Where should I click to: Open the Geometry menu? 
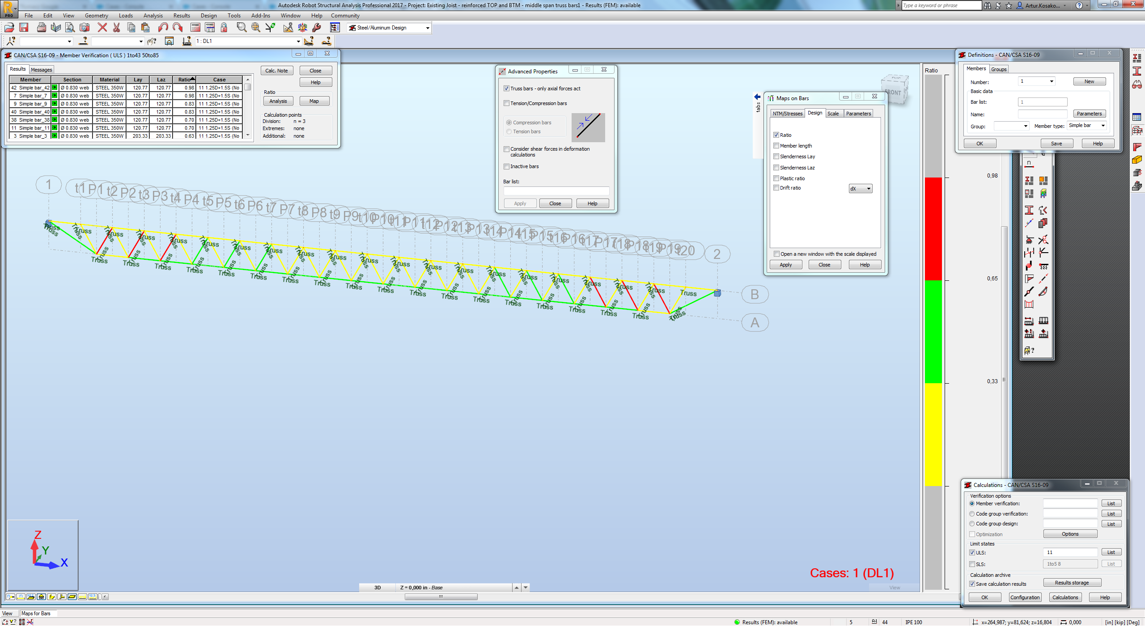(97, 15)
